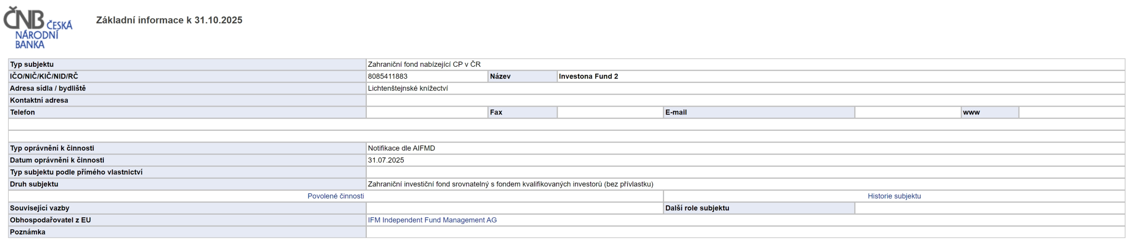Click the Zahraniční fond nabízející CP value

coord(424,65)
